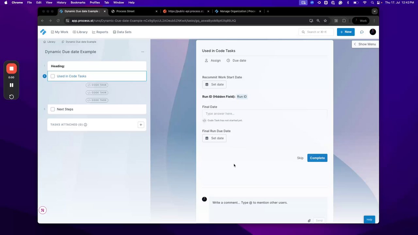
Task: Click the macOS Spotlight search icon
Action: [372, 3]
